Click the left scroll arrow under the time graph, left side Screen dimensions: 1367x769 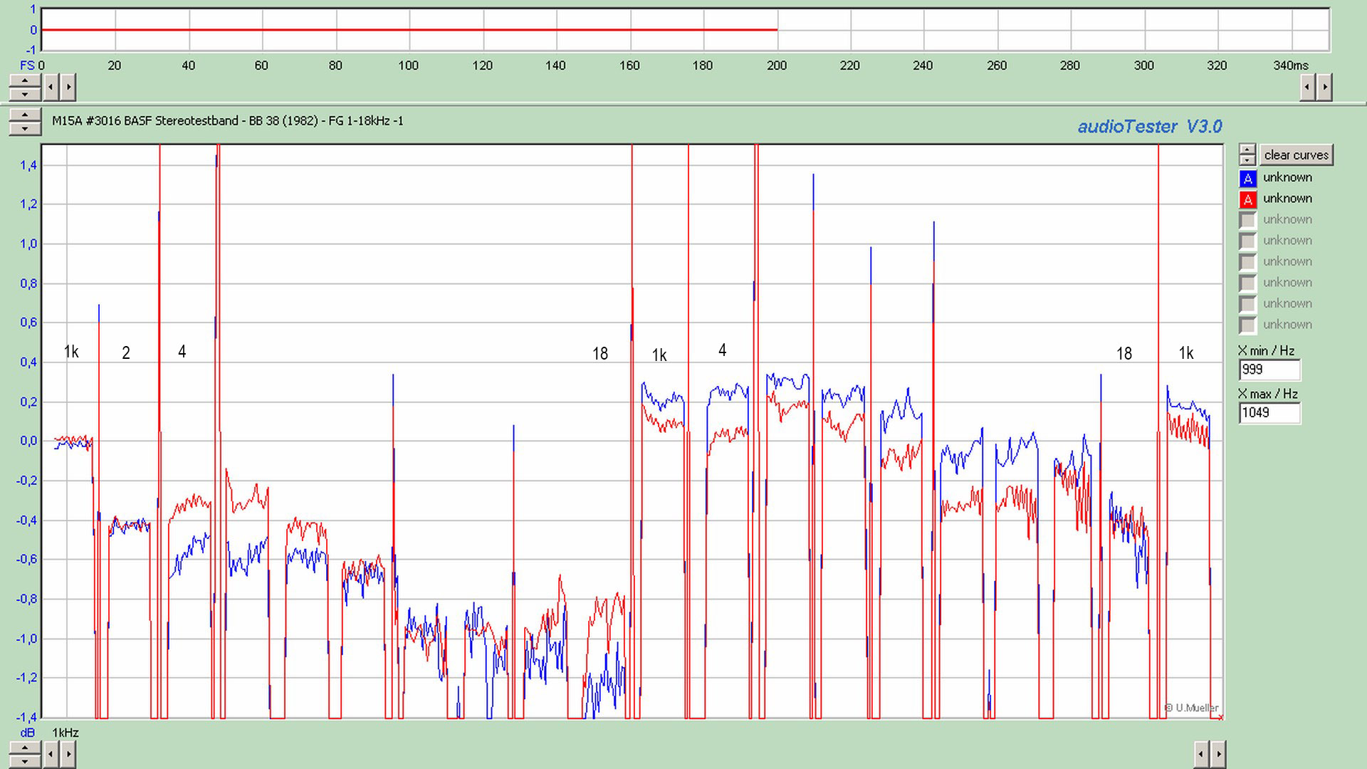point(51,88)
